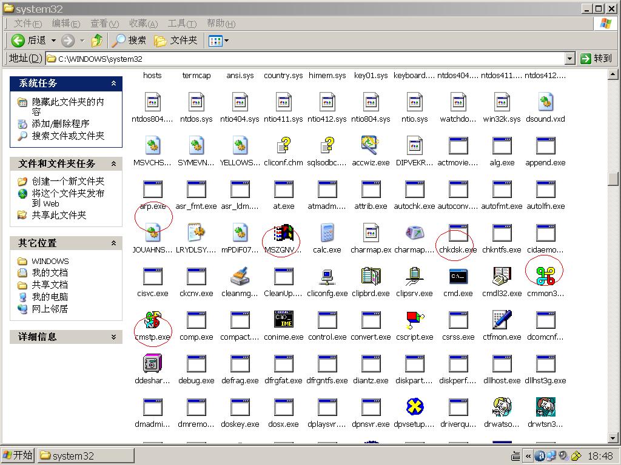Collapse the 系统任务 panel
The height and width of the screenshot is (465, 621).
point(113,83)
